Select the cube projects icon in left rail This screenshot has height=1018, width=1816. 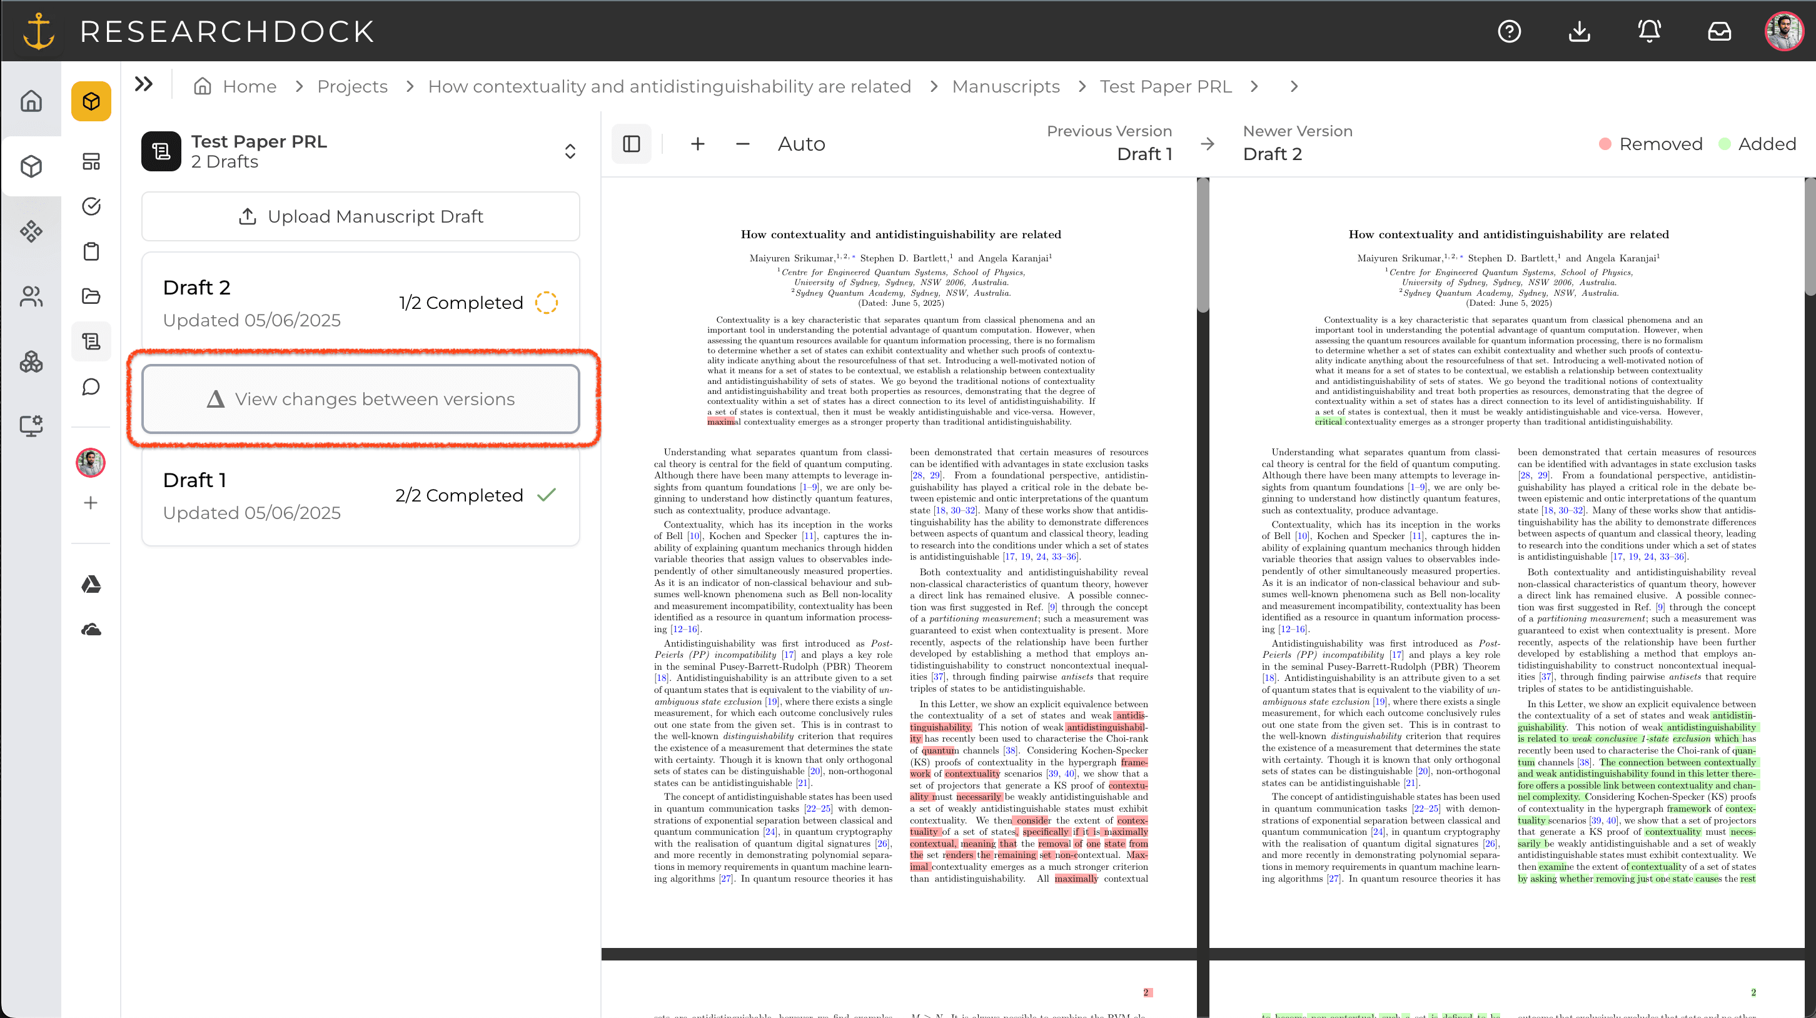click(x=31, y=166)
